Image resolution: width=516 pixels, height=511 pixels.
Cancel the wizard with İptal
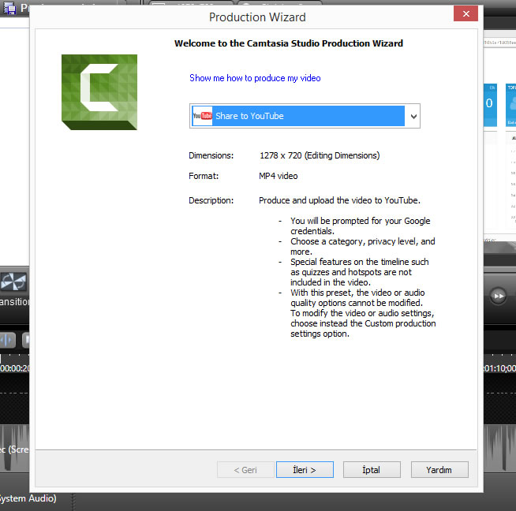pyautogui.click(x=372, y=469)
